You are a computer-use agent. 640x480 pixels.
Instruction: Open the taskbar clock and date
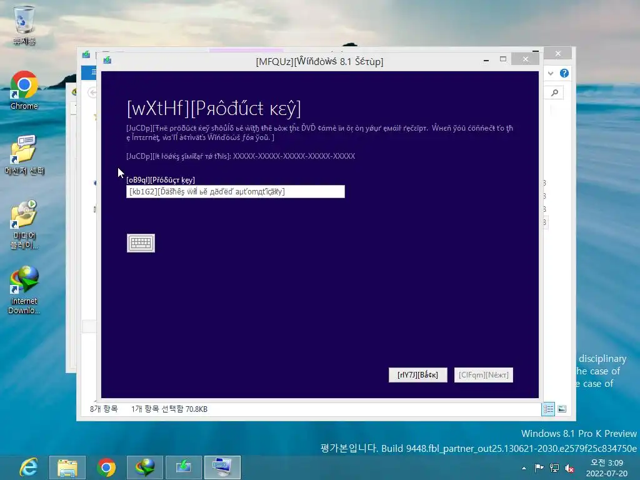pyautogui.click(x=607, y=468)
